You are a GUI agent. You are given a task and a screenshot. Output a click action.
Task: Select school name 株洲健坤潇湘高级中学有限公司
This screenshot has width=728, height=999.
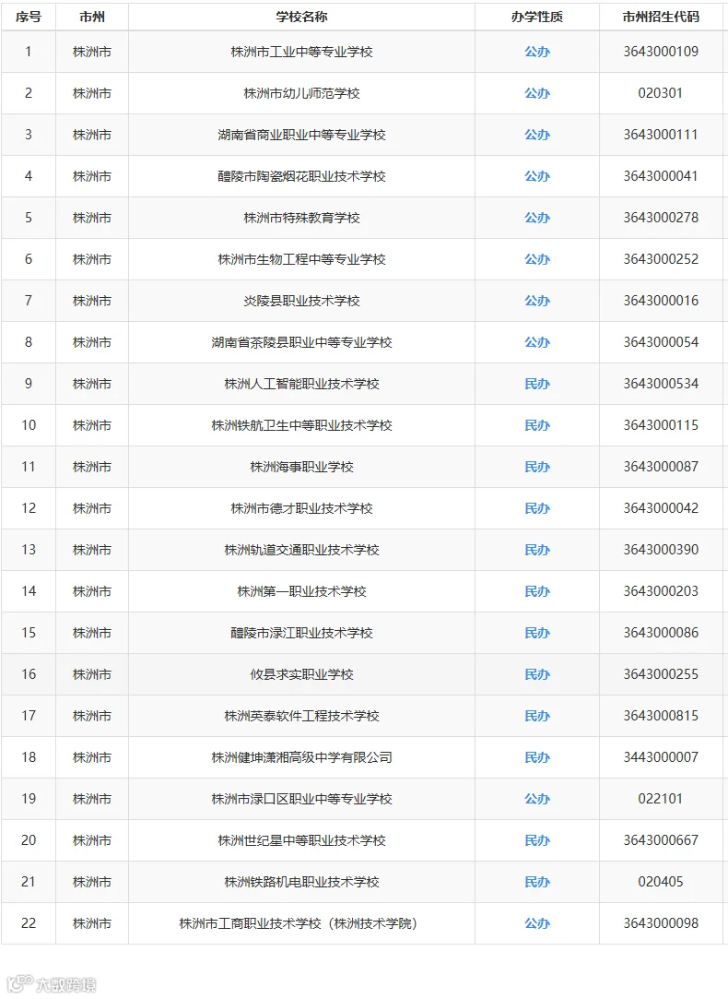(301, 757)
